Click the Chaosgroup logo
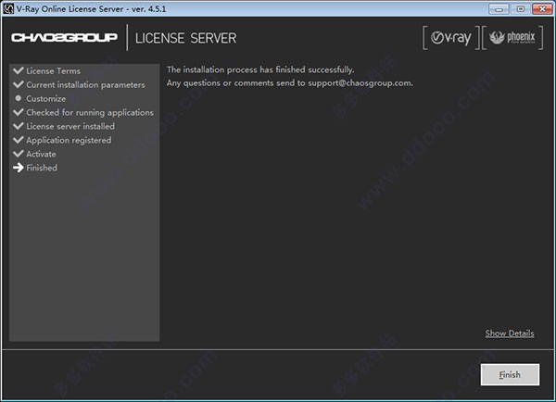Viewport: 556px width, 402px height. (x=65, y=39)
